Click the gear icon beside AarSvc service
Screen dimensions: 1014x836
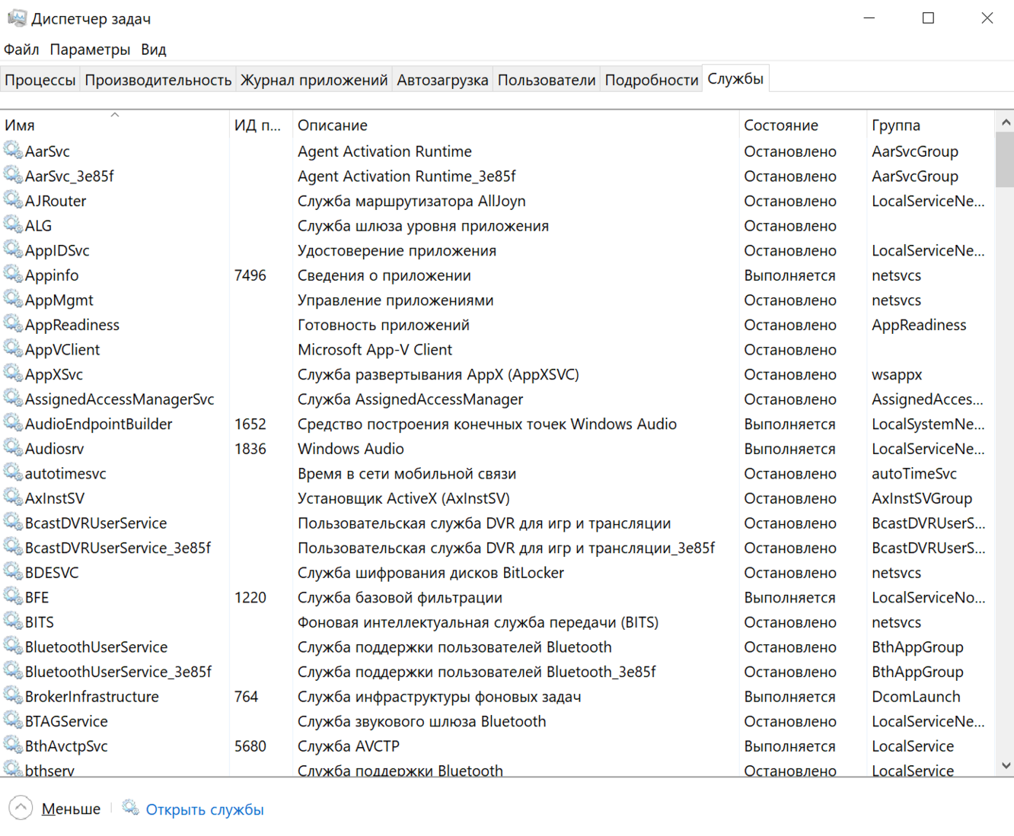tap(13, 151)
